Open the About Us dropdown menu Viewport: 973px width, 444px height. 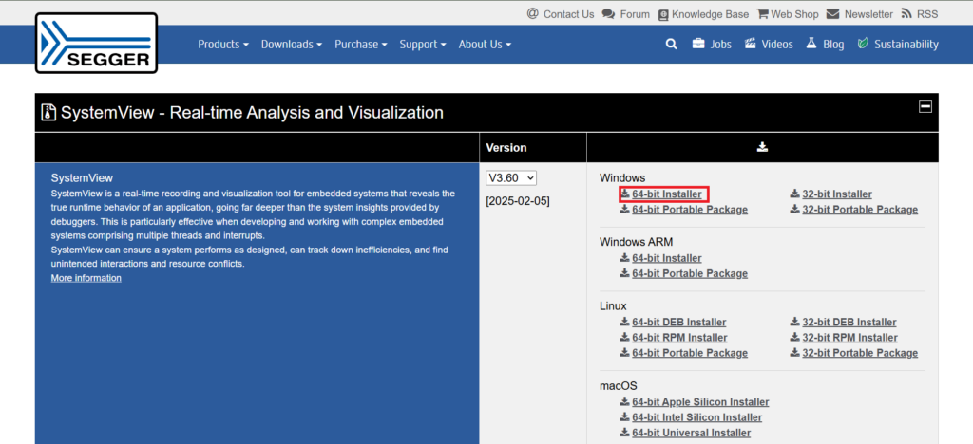pos(485,44)
